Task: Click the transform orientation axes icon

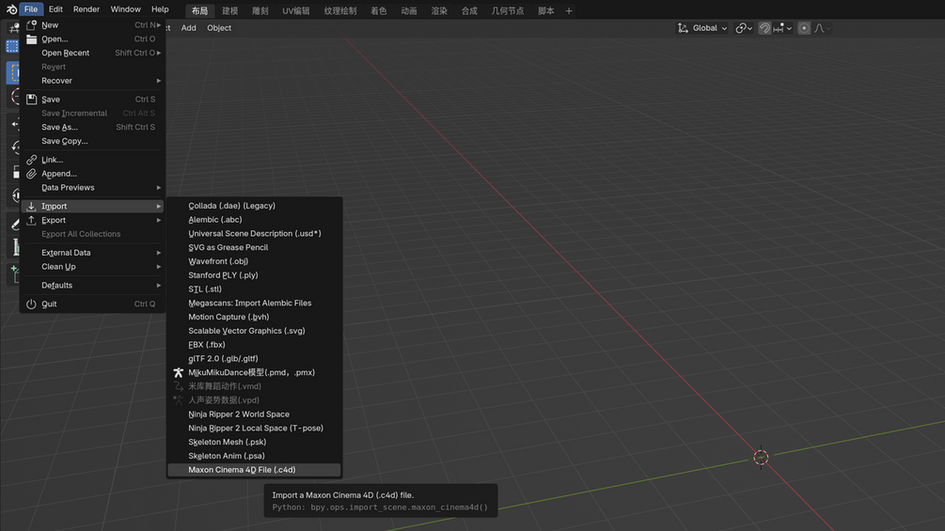Action: click(x=683, y=28)
